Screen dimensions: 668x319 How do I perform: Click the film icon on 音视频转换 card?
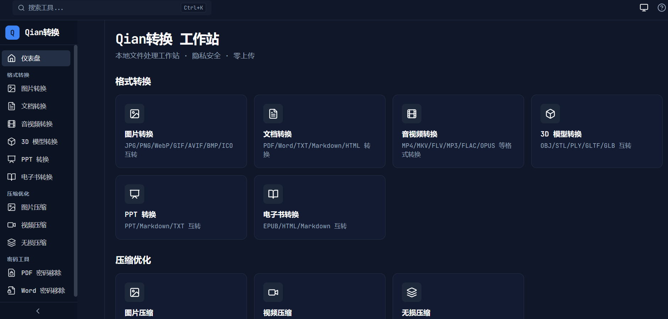click(x=412, y=114)
